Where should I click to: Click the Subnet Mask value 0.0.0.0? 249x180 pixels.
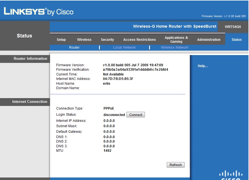click(x=109, y=126)
